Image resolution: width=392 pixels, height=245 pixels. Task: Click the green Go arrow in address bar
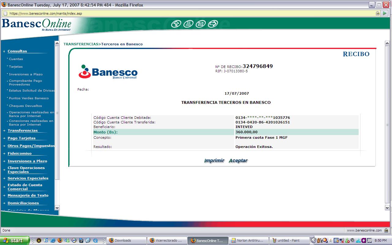[385, 13]
